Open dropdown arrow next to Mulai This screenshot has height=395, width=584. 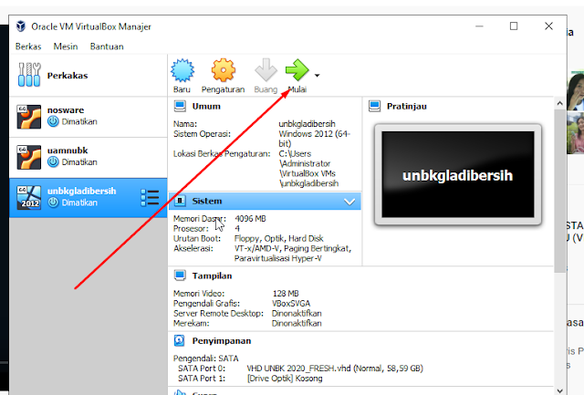point(317,76)
